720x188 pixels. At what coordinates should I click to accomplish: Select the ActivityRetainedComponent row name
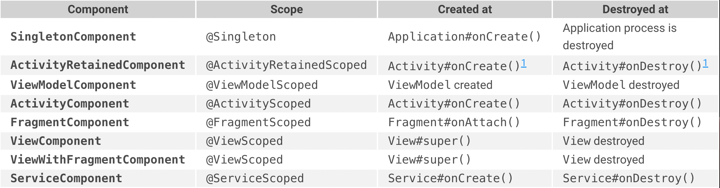98,65
